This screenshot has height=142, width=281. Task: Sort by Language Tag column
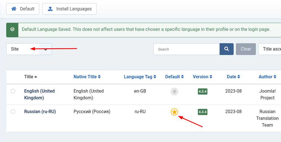pos(140,77)
